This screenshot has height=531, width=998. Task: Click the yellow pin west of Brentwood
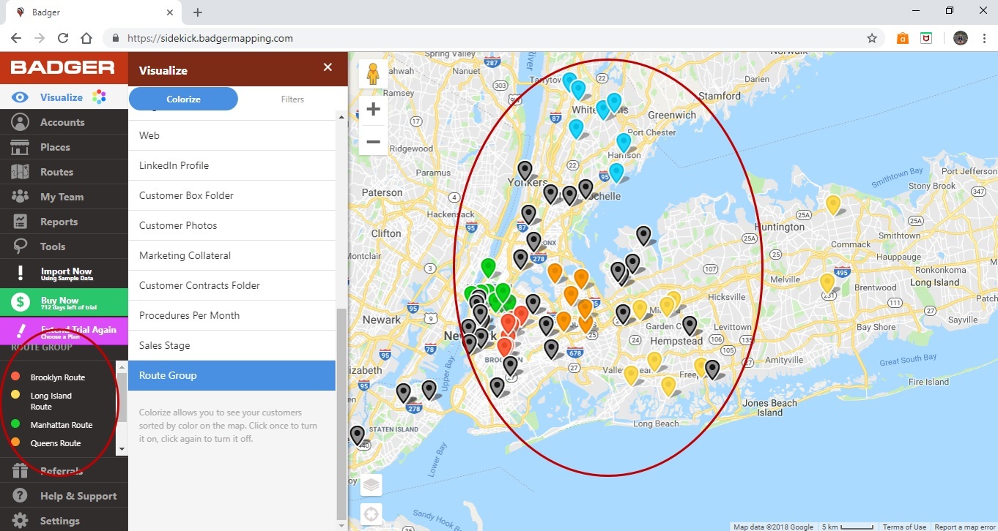point(827,282)
